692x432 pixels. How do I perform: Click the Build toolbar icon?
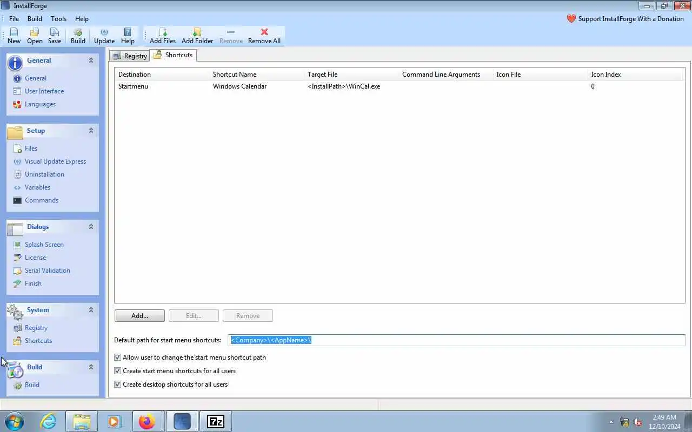pos(78,36)
